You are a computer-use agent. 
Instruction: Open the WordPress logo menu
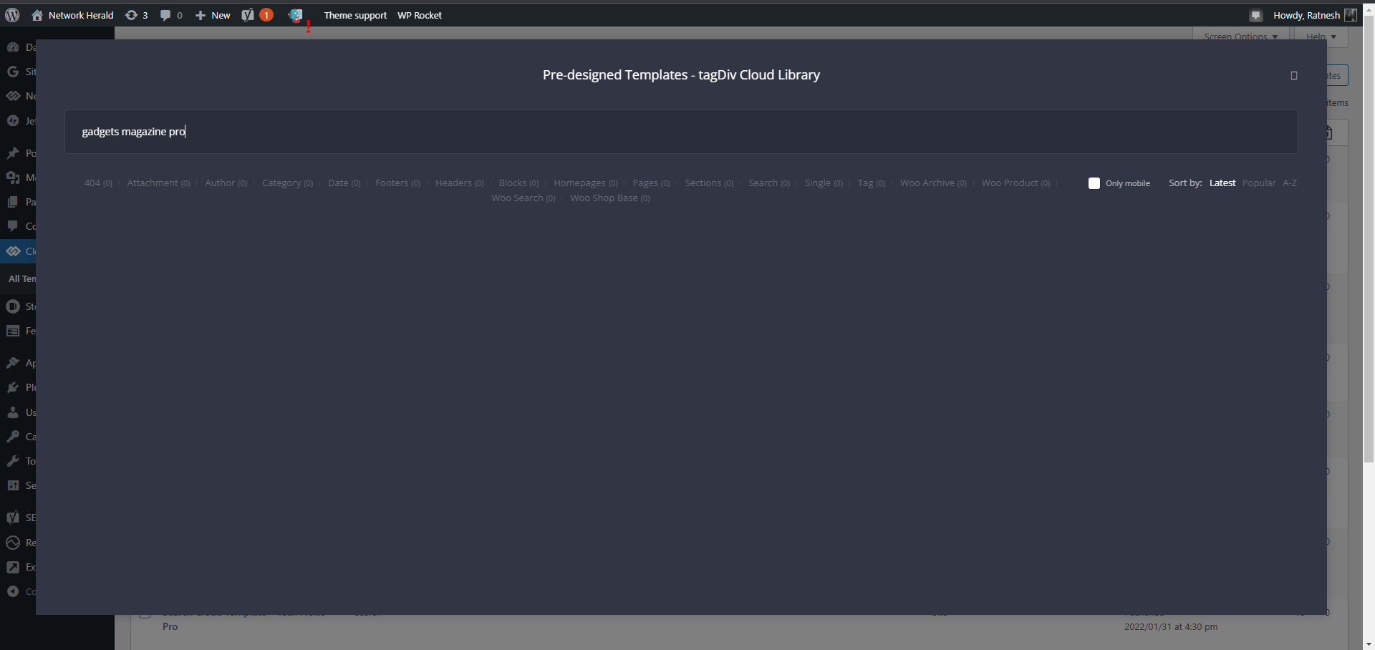pos(12,15)
